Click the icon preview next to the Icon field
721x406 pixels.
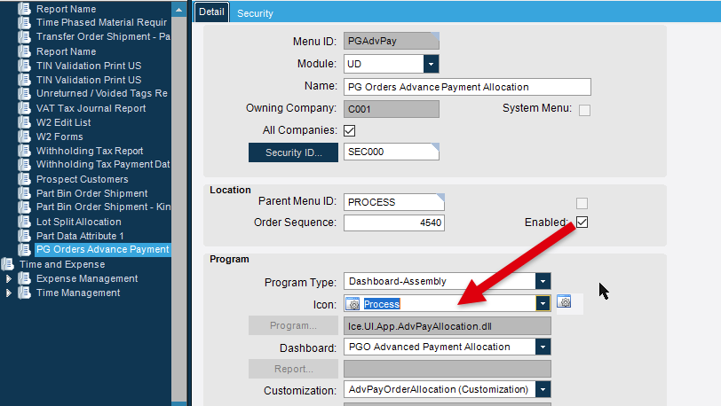564,301
